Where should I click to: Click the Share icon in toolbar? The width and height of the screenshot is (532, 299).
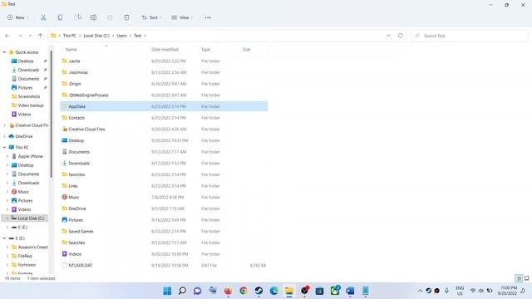click(110, 17)
